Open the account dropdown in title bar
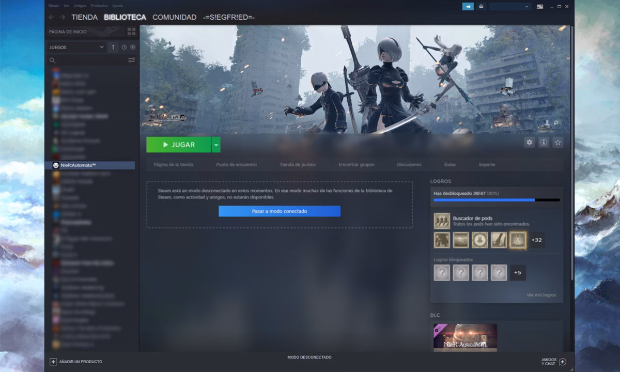The width and height of the screenshot is (620, 372). 510,7
